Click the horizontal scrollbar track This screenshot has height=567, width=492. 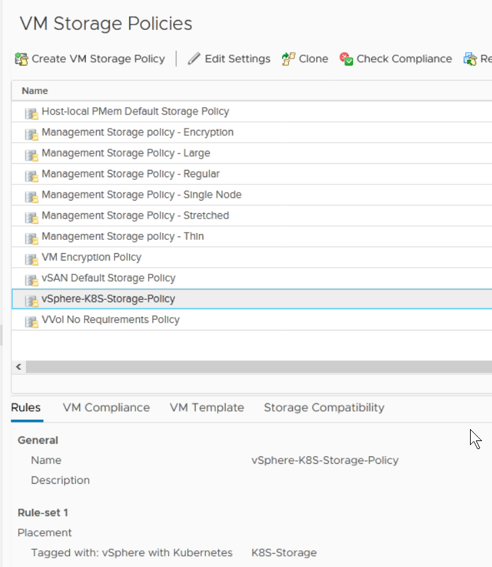(258, 366)
